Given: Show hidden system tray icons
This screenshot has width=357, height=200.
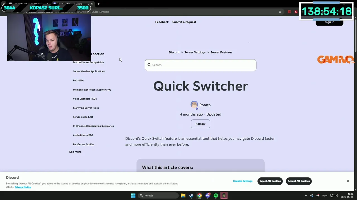Looking at the screenshot, I should coord(306,196).
